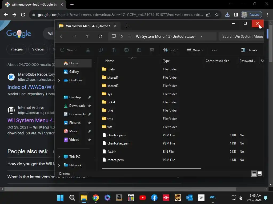273x204 pixels.
Task: Open the See more ellipsis in Explorer toolbar
Action: click(214, 50)
